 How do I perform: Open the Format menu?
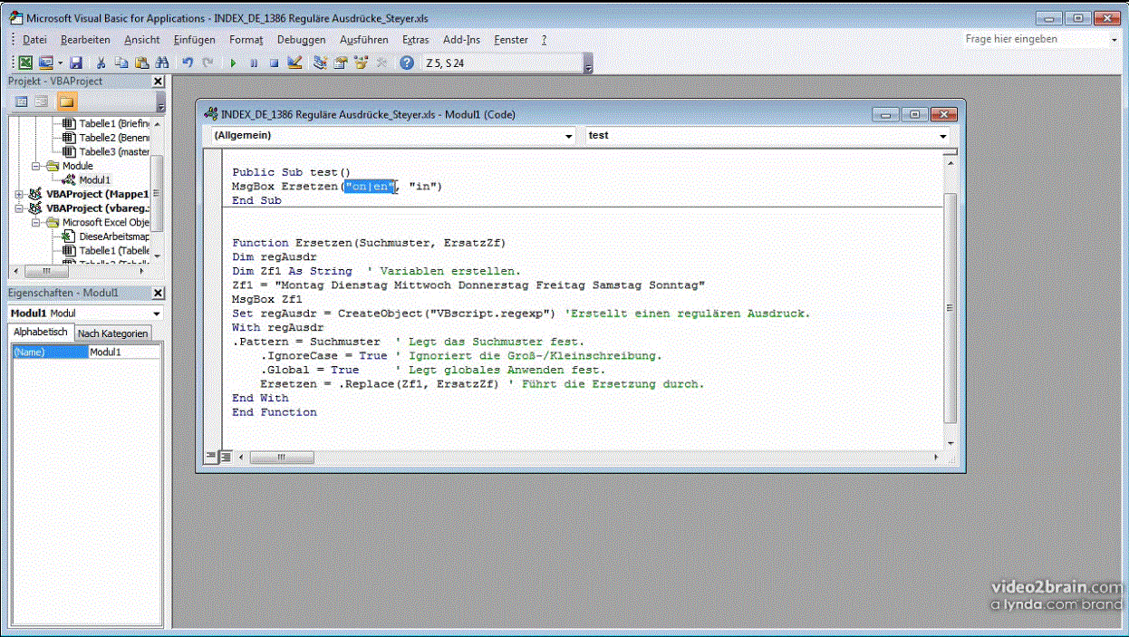click(246, 40)
